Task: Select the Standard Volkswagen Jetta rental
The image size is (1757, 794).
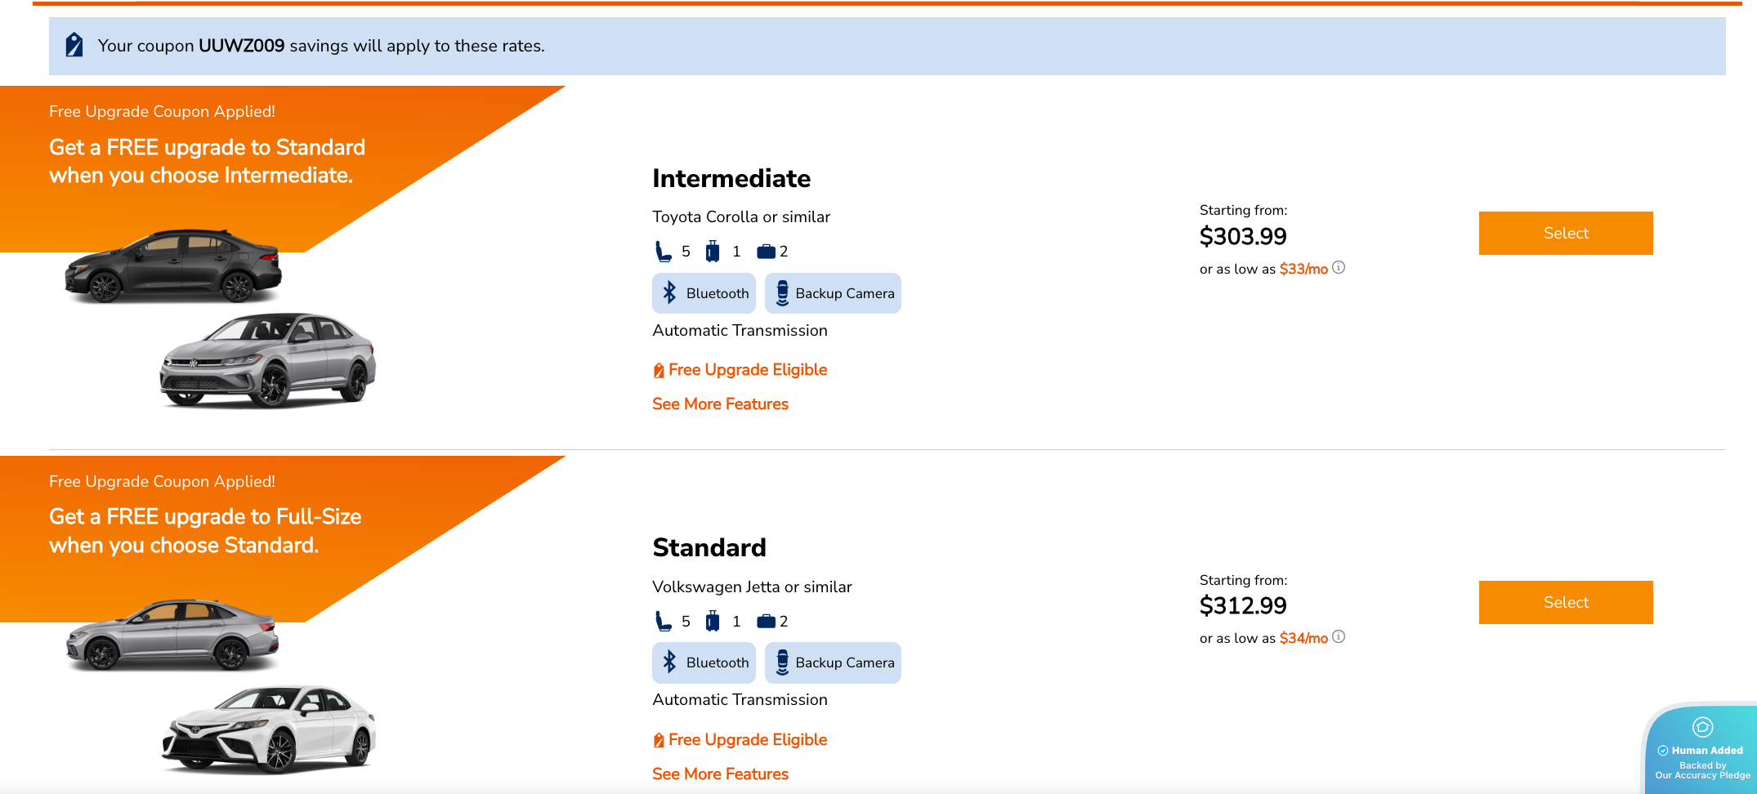Action: (x=1564, y=602)
